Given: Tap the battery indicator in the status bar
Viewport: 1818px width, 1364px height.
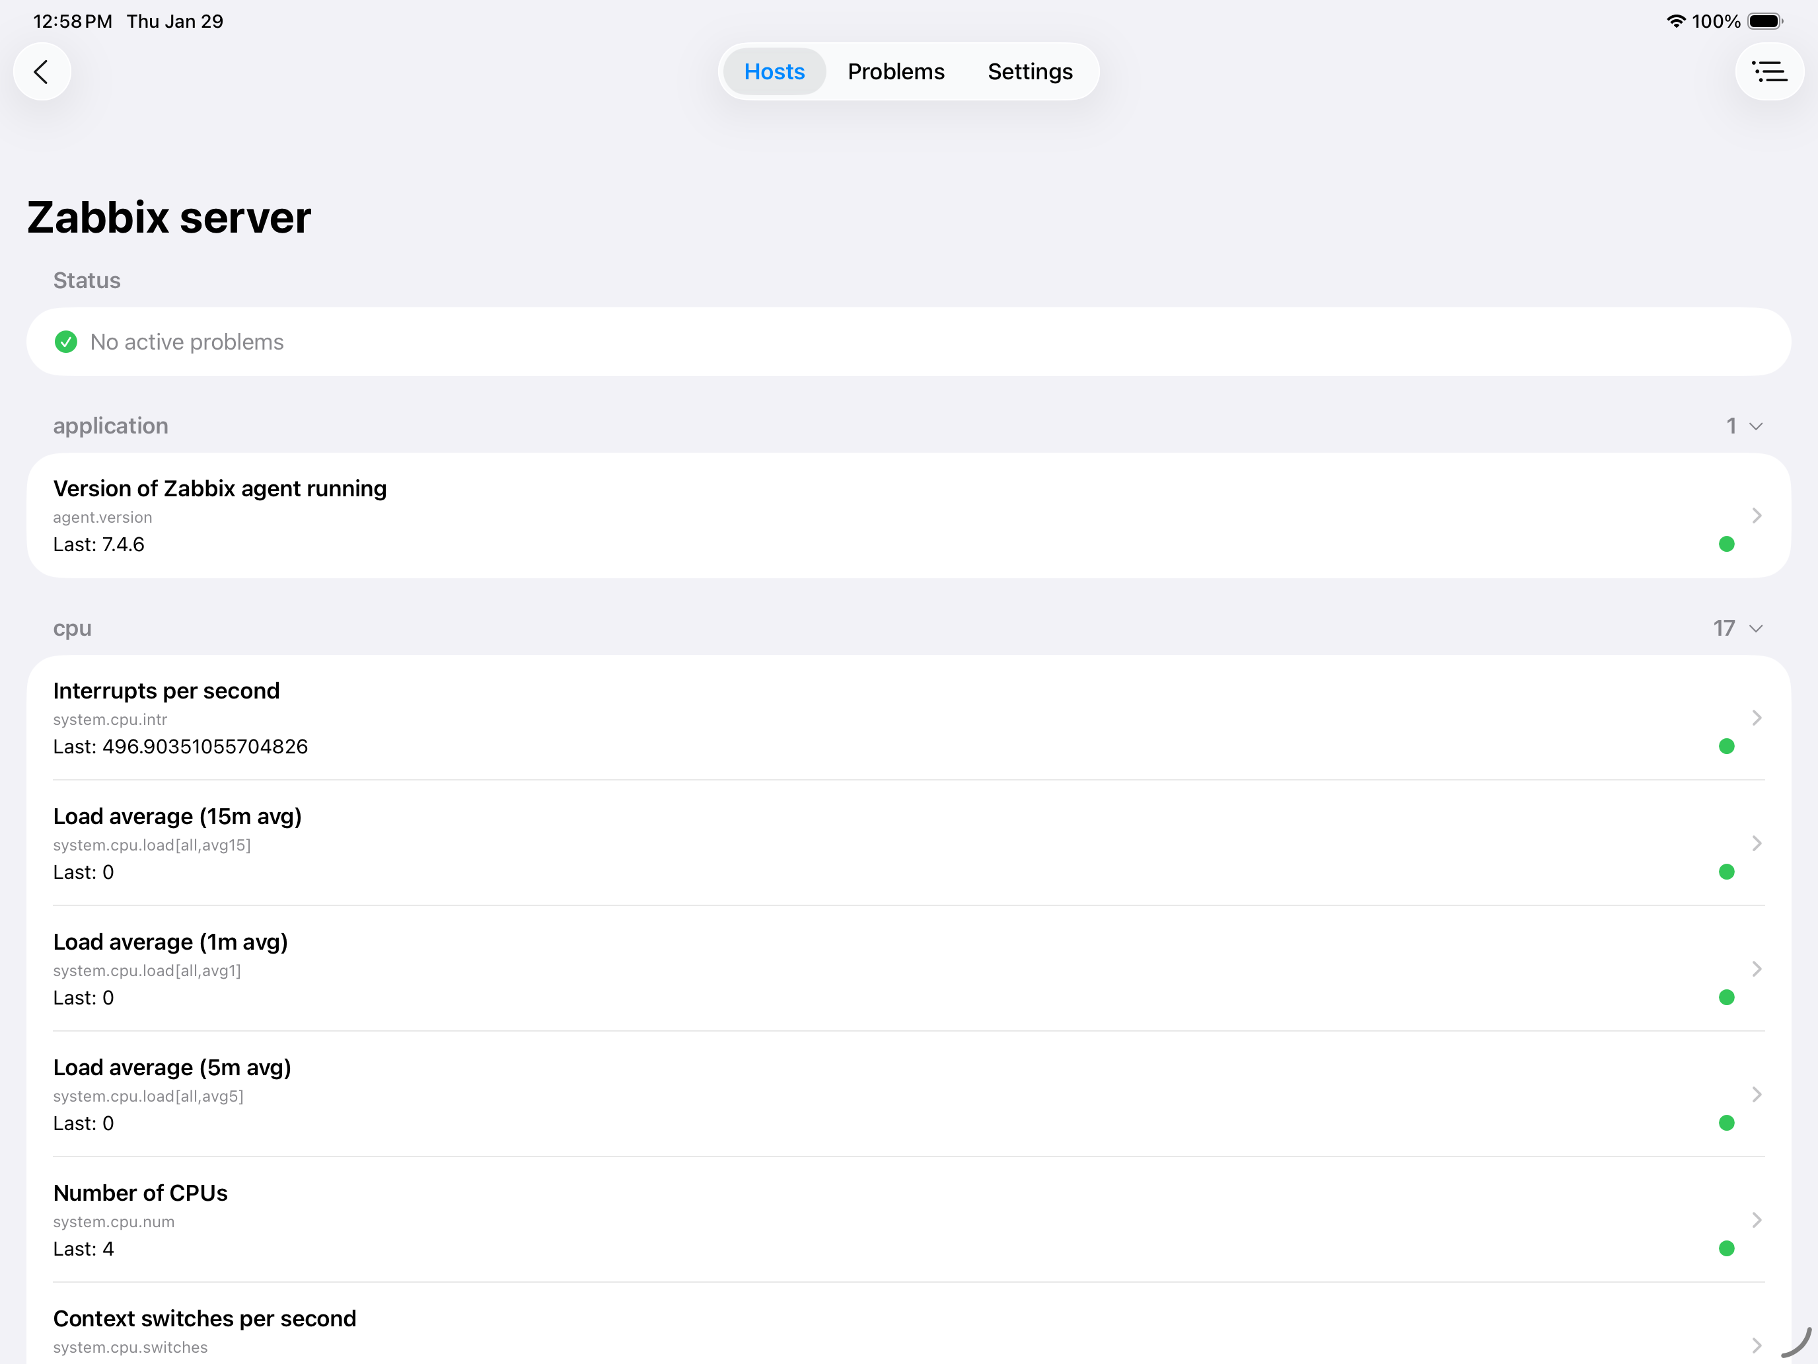Looking at the screenshot, I should coord(1765,21).
